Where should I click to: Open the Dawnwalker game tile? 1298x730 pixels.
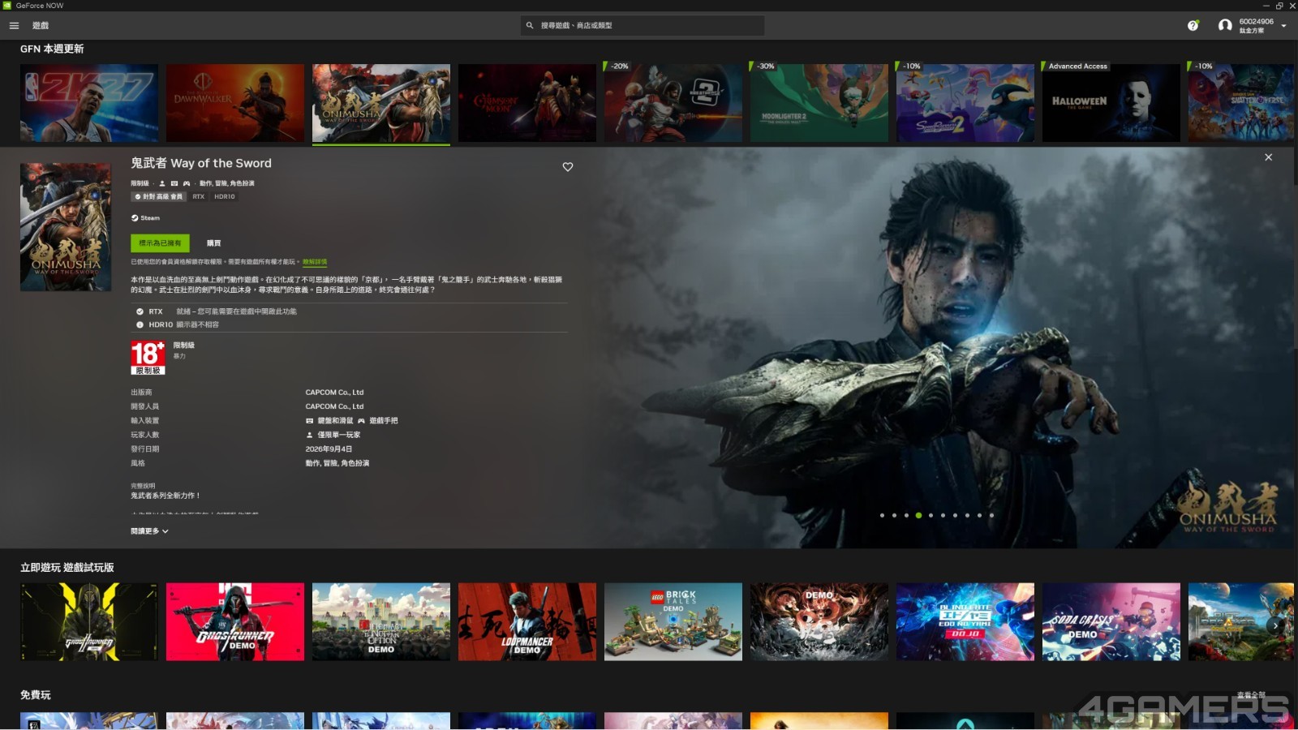(235, 103)
